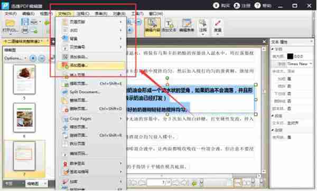317x191 pixels.
Task: Expand the 背景 background submenu
Action: click(91, 39)
